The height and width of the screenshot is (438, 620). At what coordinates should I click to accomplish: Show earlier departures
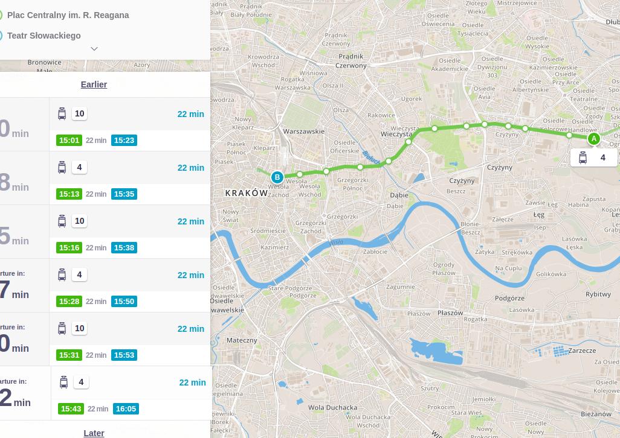click(94, 84)
